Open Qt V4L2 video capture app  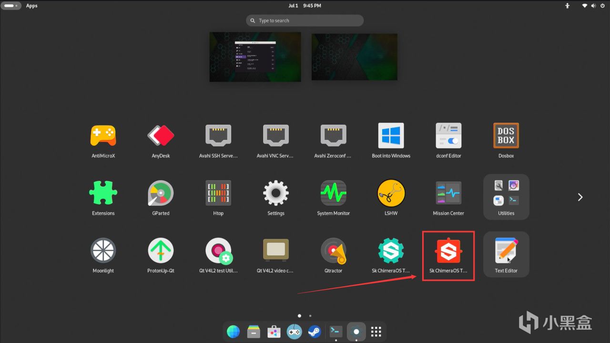click(275, 251)
